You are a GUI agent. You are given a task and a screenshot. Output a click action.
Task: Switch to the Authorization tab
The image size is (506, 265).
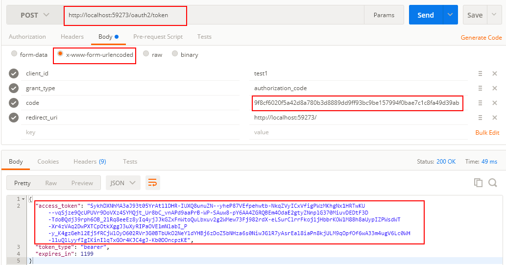click(27, 37)
